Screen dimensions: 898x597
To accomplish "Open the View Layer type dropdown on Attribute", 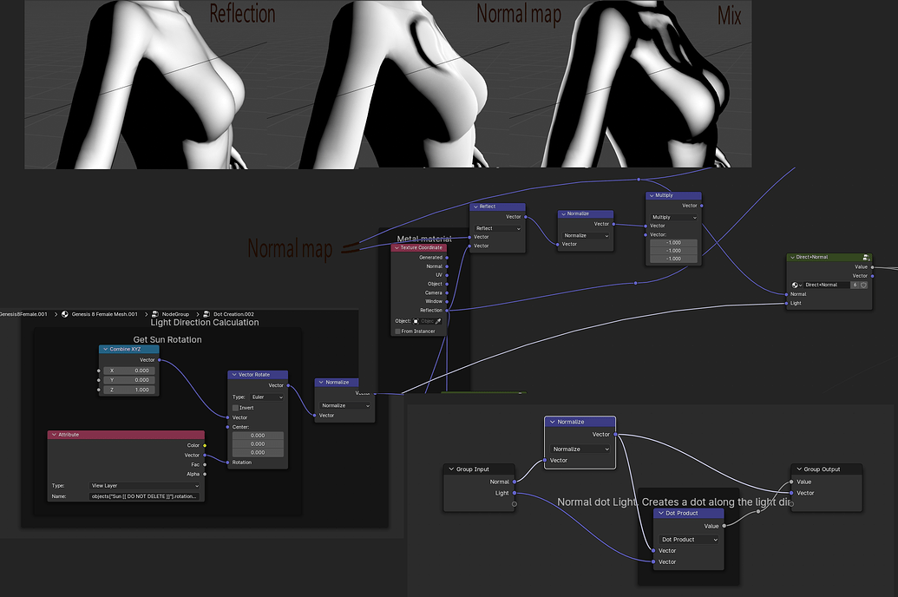I will click(145, 486).
